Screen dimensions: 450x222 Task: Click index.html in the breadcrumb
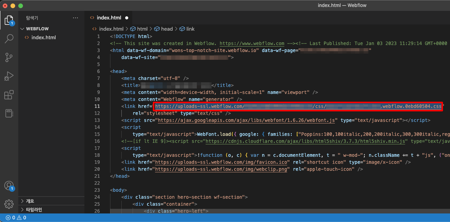coord(111,29)
